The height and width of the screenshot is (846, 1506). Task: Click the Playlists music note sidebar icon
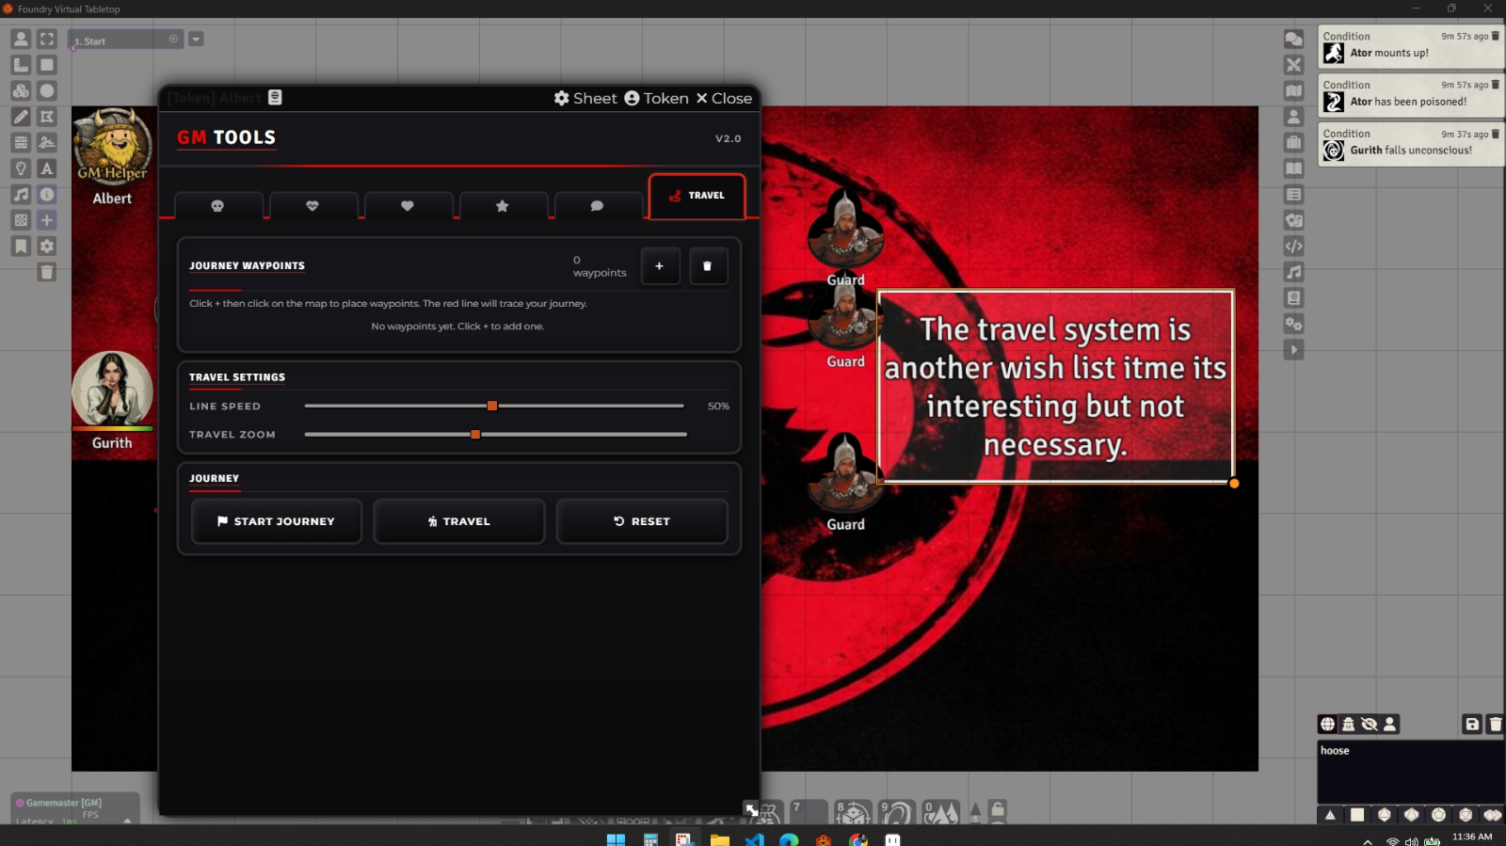pyautogui.click(x=1294, y=272)
